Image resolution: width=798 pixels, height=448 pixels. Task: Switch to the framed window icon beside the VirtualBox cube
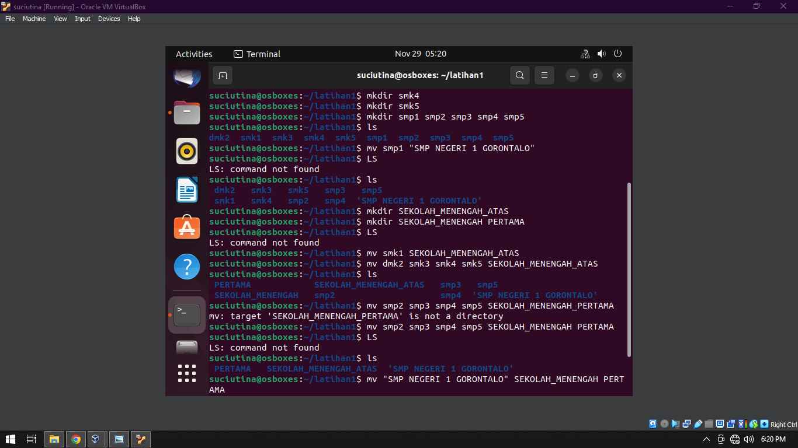pyautogui.click(x=119, y=439)
